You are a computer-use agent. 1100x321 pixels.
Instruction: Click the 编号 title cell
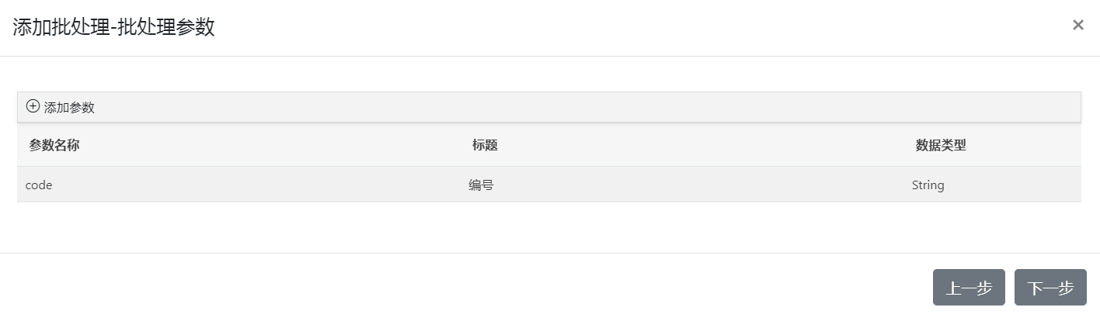[482, 185]
